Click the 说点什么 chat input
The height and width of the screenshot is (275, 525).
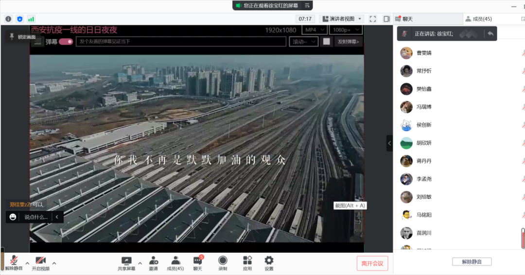tap(36, 217)
